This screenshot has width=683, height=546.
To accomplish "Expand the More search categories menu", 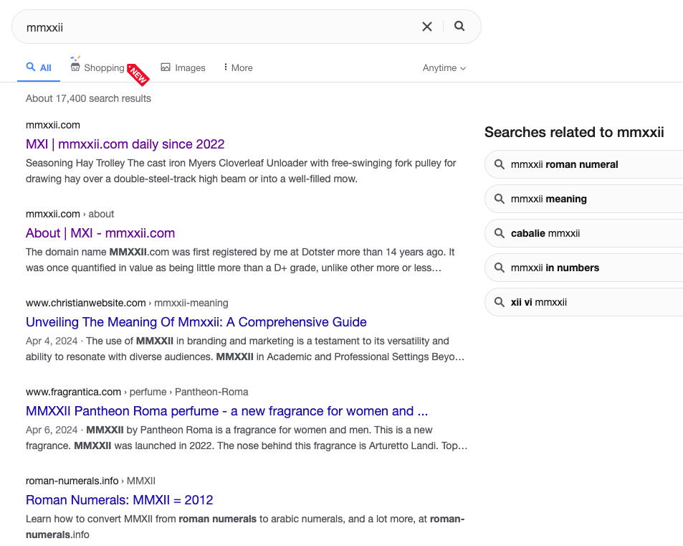I will click(x=238, y=67).
